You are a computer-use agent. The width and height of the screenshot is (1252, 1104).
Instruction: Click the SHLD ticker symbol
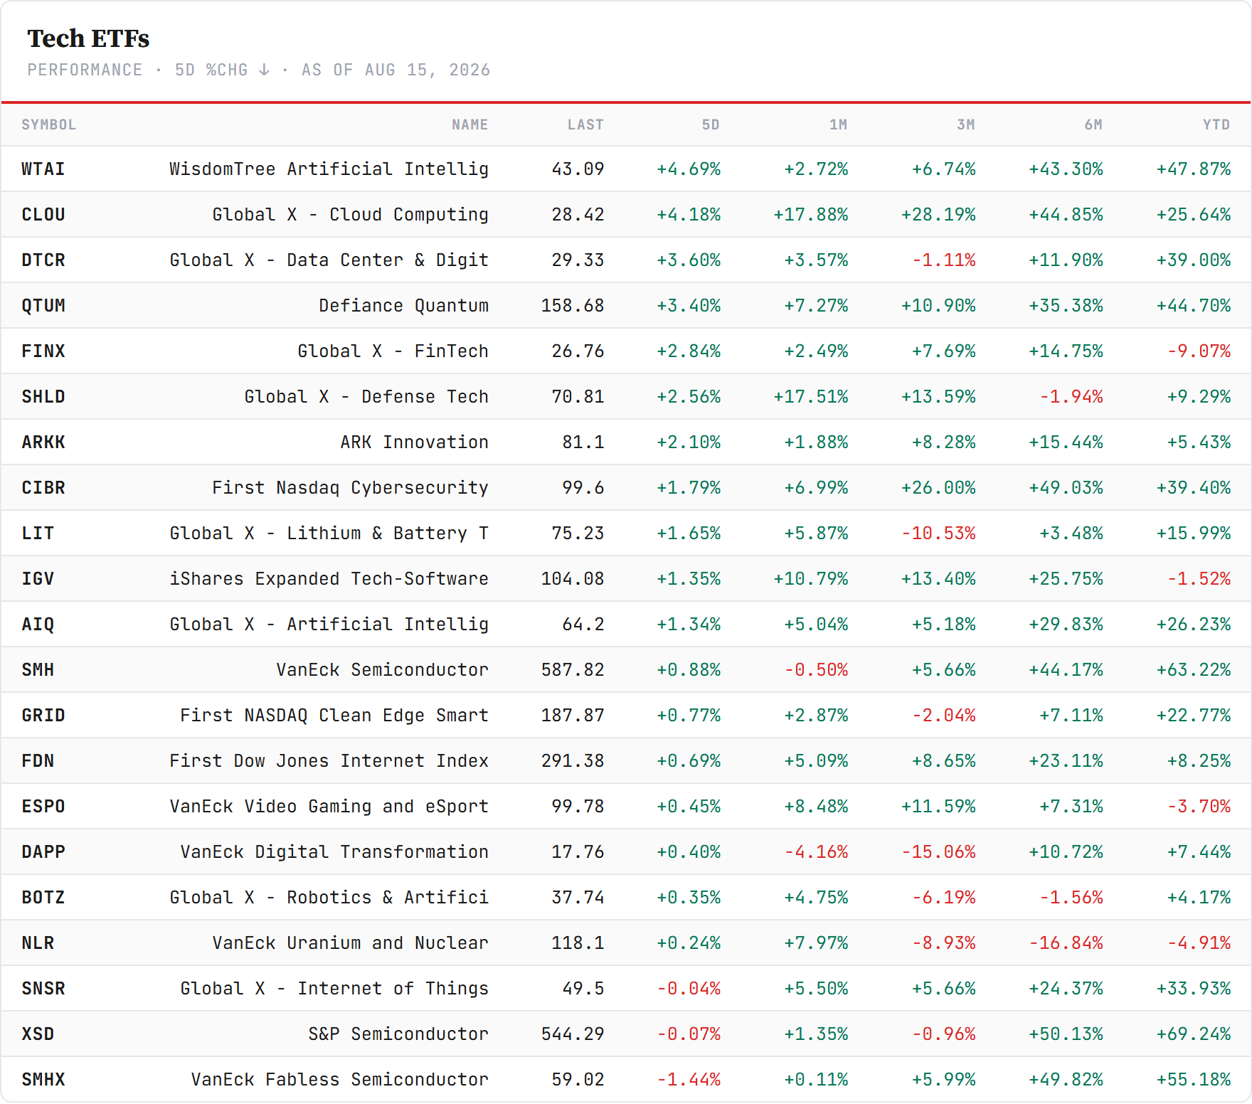43,397
